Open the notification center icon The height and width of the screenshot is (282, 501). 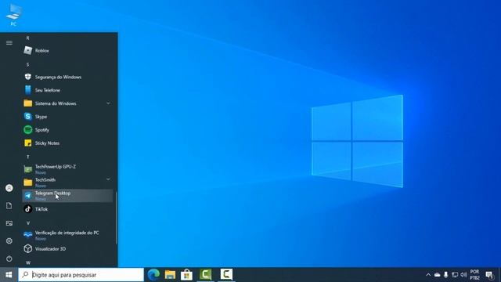(489, 275)
